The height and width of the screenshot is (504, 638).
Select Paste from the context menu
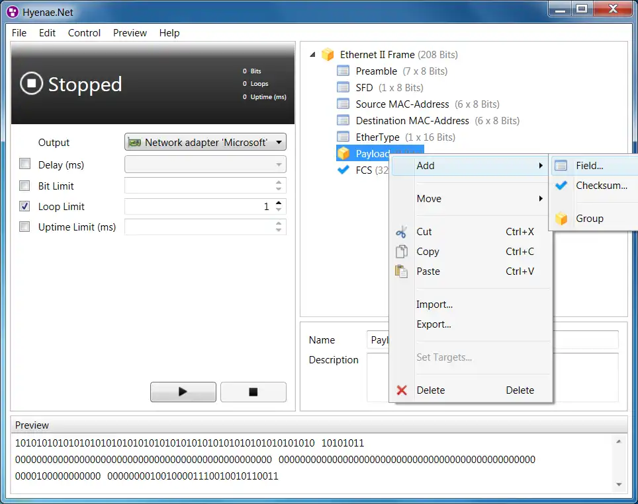pyautogui.click(x=471, y=271)
